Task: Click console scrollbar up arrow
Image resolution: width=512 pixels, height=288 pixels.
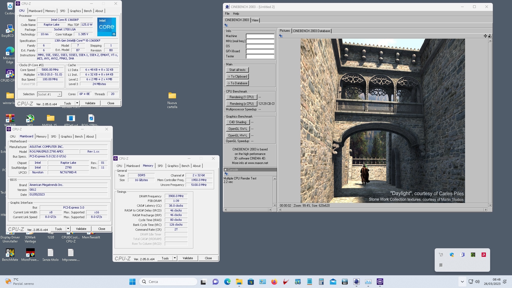Action: pos(275,178)
